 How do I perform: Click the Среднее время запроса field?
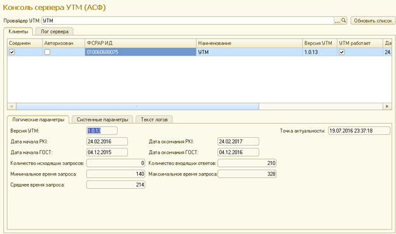[116, 185]
